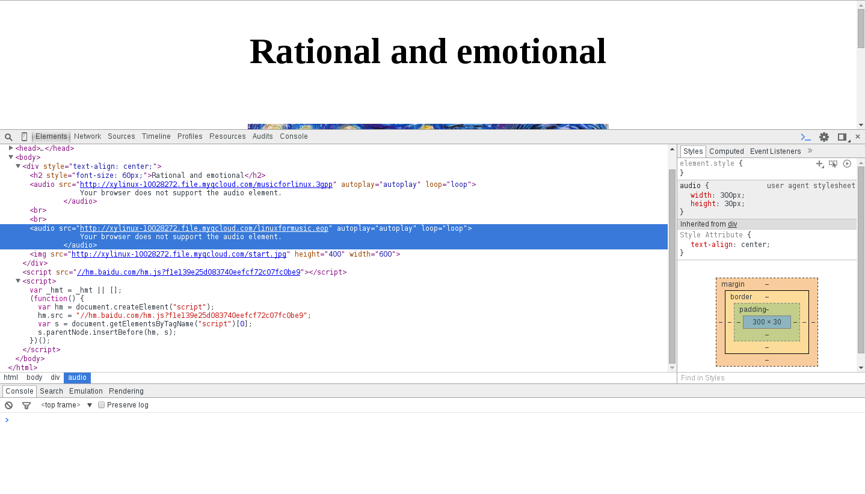
Task: Open the start.jpg image link
Action: pyautogui.click(x=179, y=254)
